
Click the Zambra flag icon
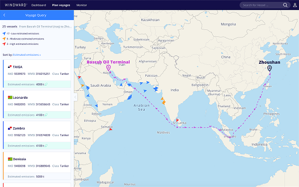pos(10,128)
